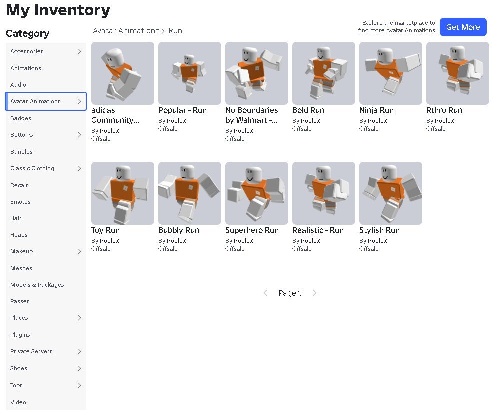Open the Decals category
494x410 pixels.
tap(45, 185)
